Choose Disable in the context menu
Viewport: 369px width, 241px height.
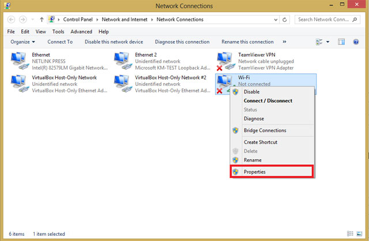[x=272, y=92]
